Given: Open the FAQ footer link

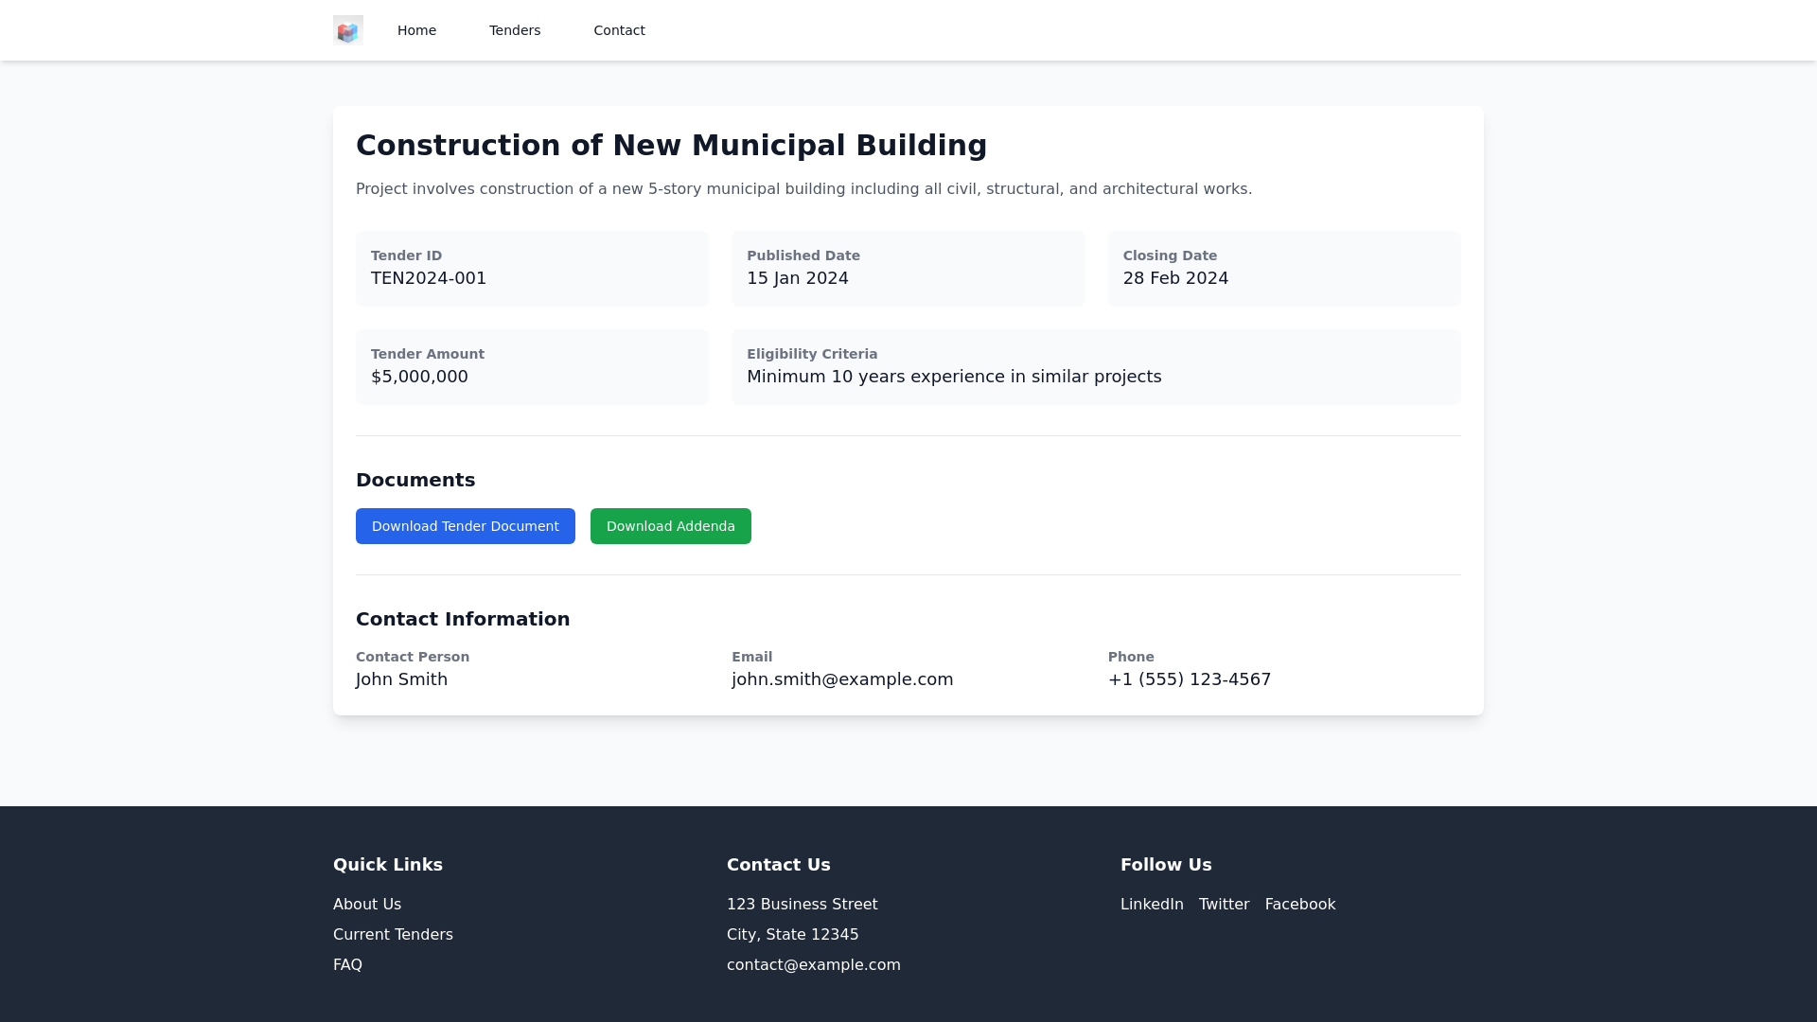Looking at the screenshot, I should pos(347,965).
